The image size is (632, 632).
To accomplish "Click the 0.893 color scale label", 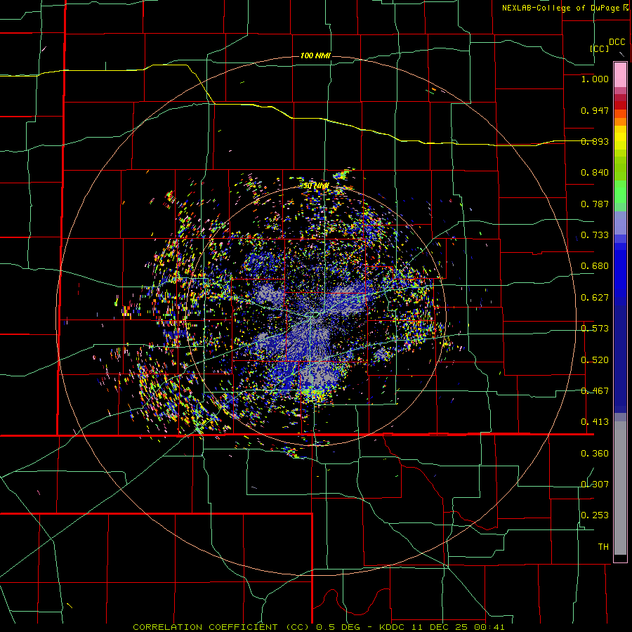I will pos(595,141).
